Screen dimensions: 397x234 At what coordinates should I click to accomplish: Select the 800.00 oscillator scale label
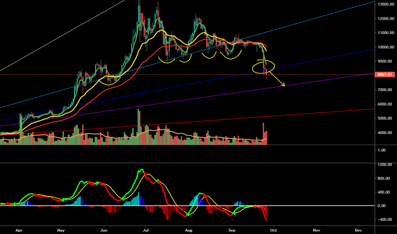[383, 178]
